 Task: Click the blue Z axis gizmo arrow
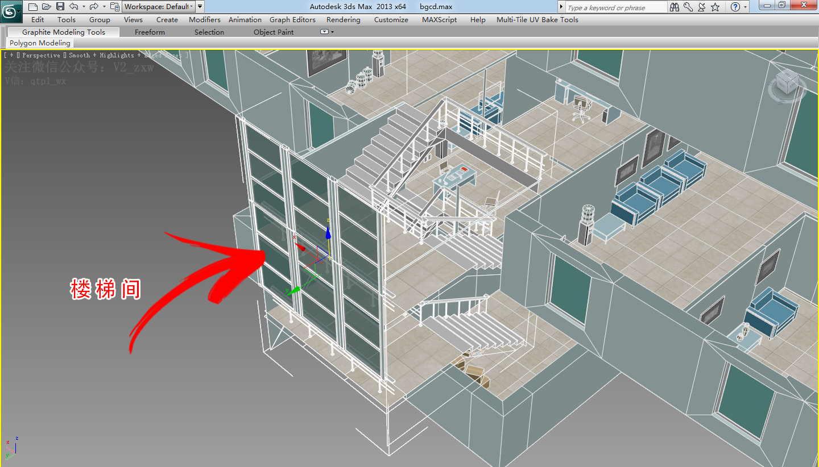coord(328,233)
